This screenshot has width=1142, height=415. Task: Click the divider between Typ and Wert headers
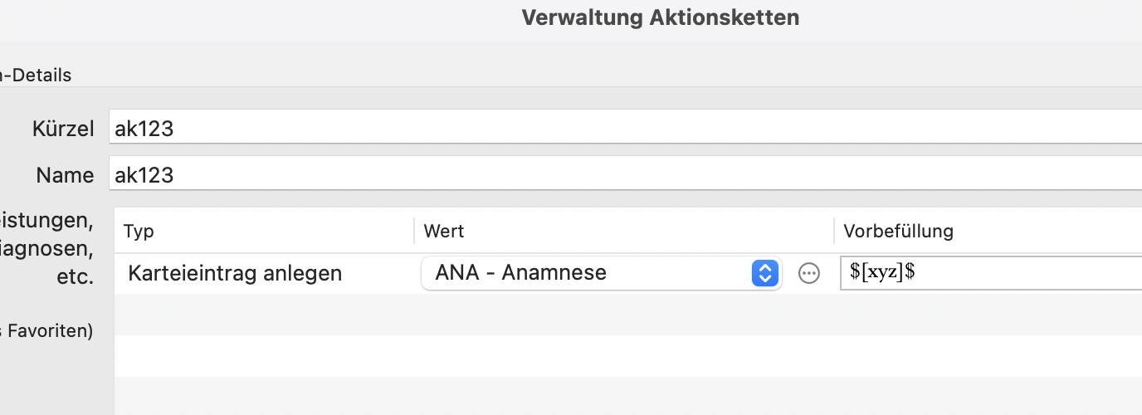414,231
